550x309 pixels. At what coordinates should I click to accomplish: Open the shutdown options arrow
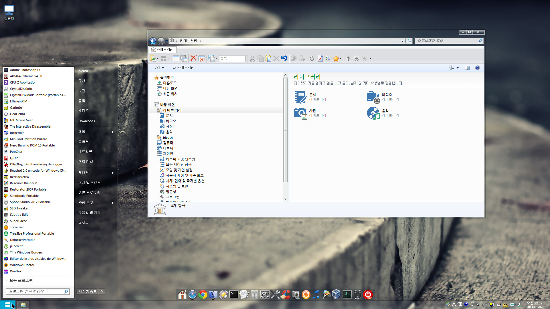pos(102,291)
